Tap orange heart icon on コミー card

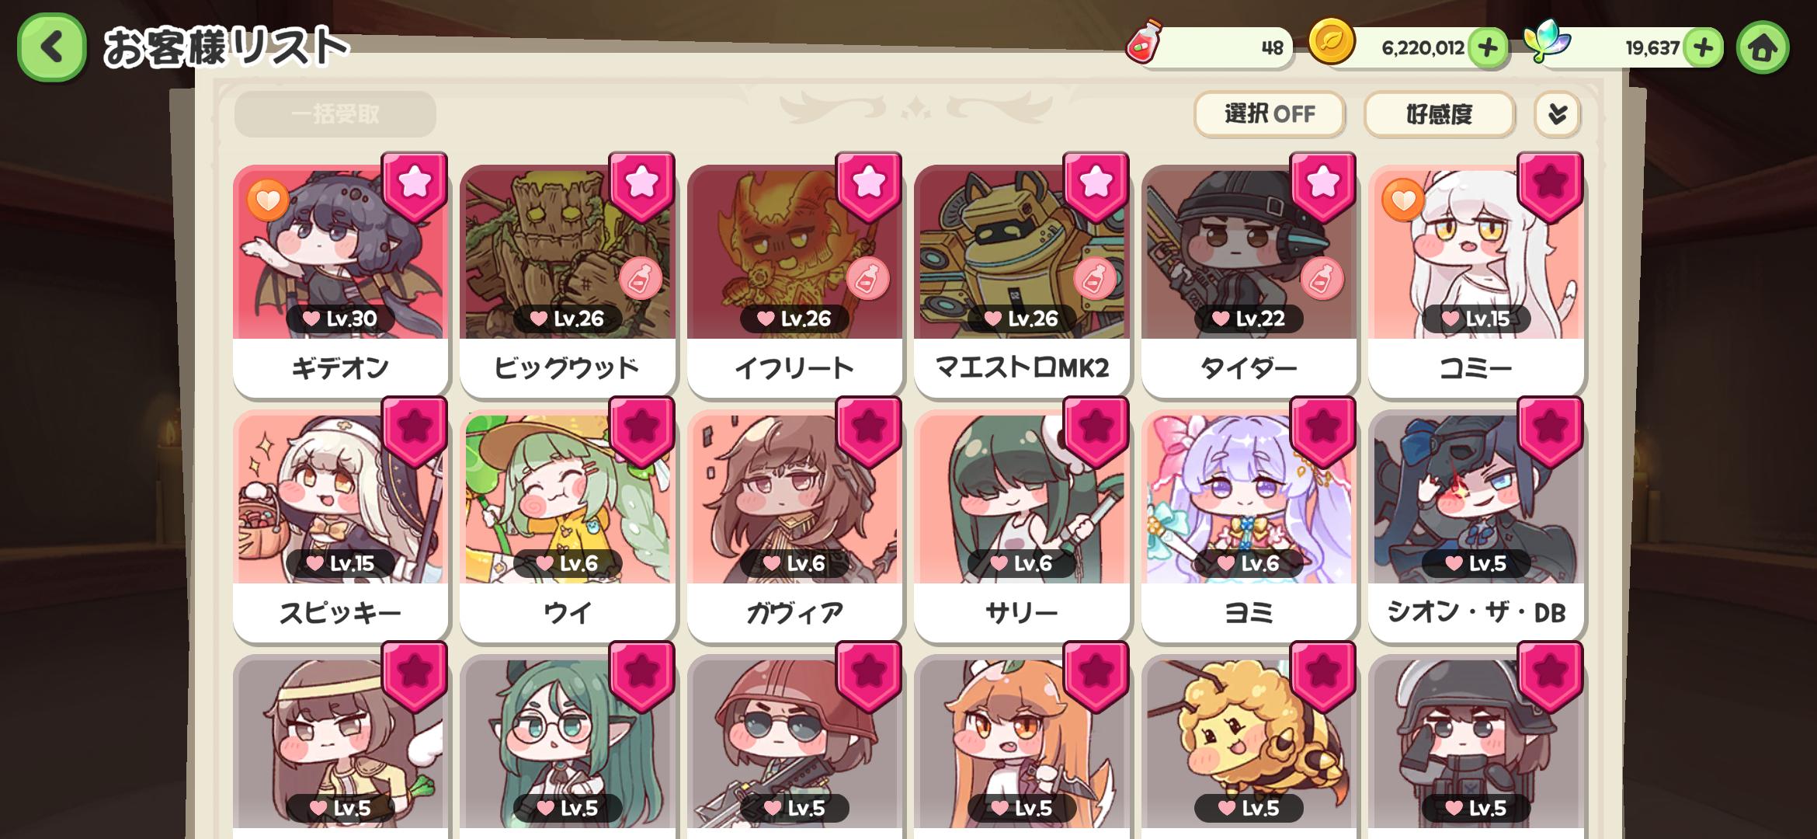(x=1403, y=200)
